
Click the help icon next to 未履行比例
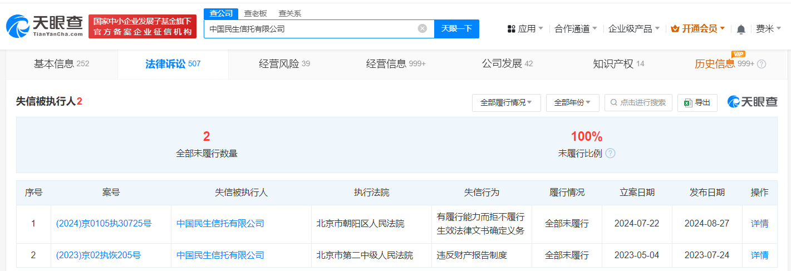(610, 153)
